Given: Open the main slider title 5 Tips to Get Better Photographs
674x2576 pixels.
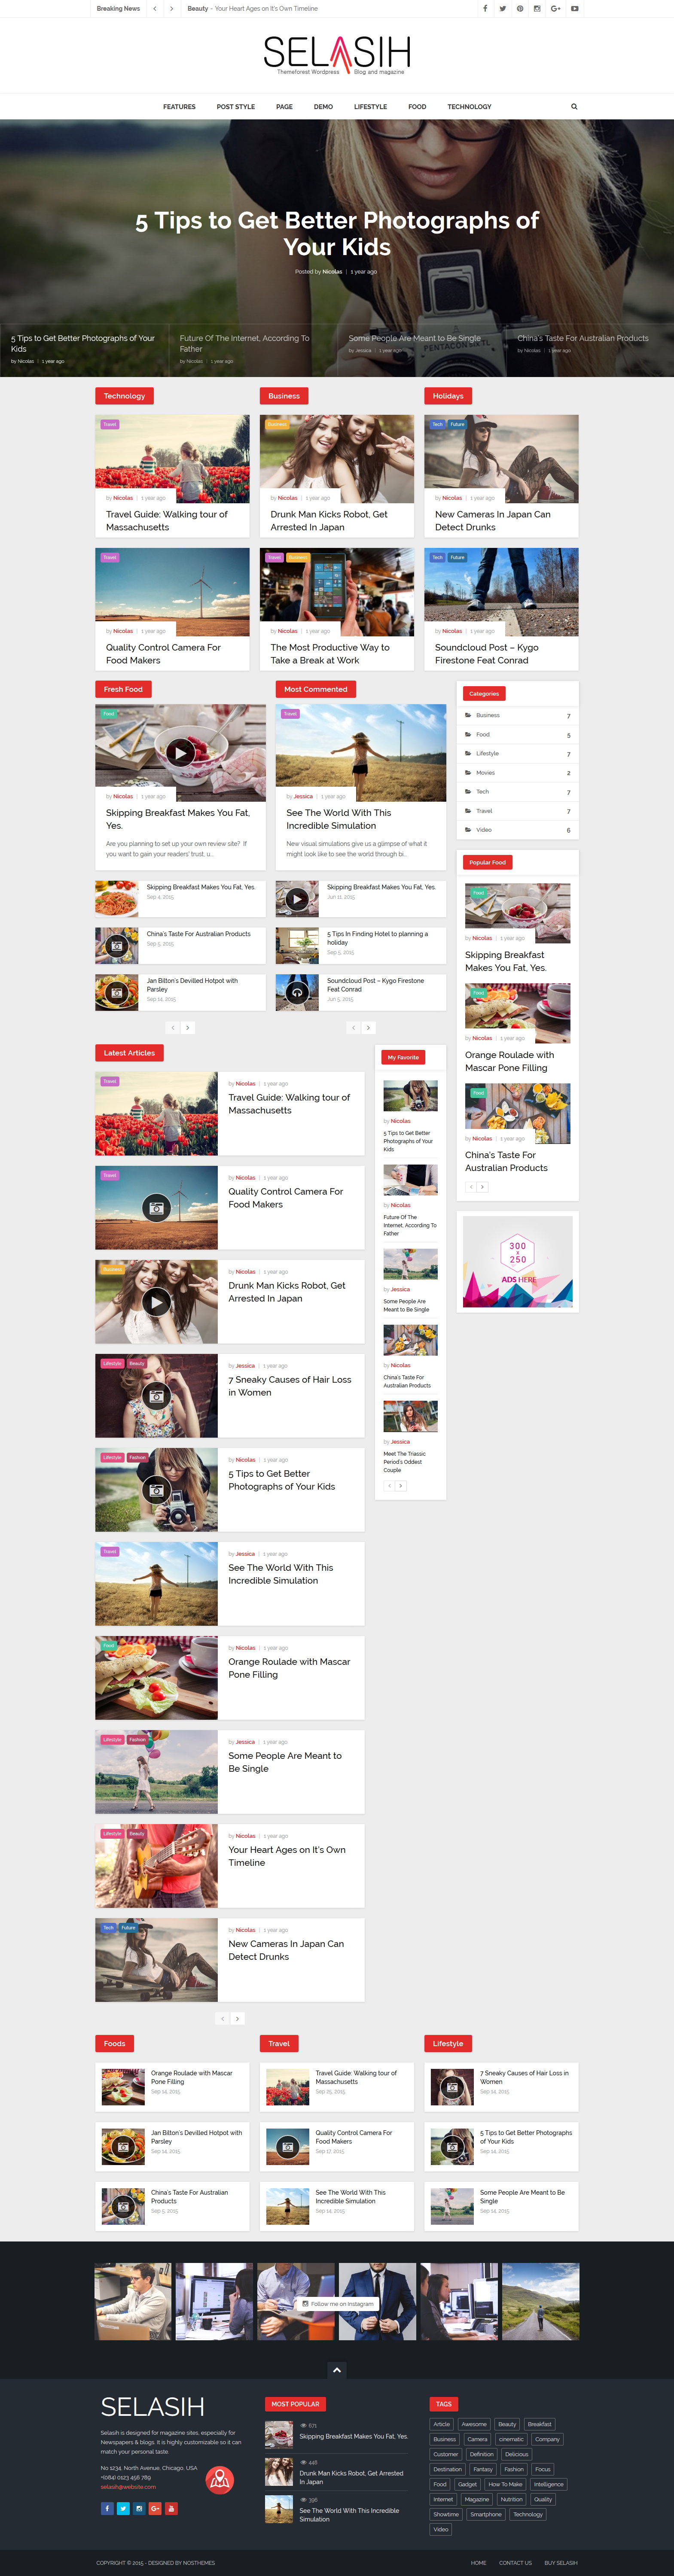Looking at the screenshot, I should point(337,233).
